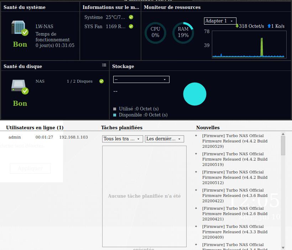Click the cyan storage pie chart

[195, 94]
